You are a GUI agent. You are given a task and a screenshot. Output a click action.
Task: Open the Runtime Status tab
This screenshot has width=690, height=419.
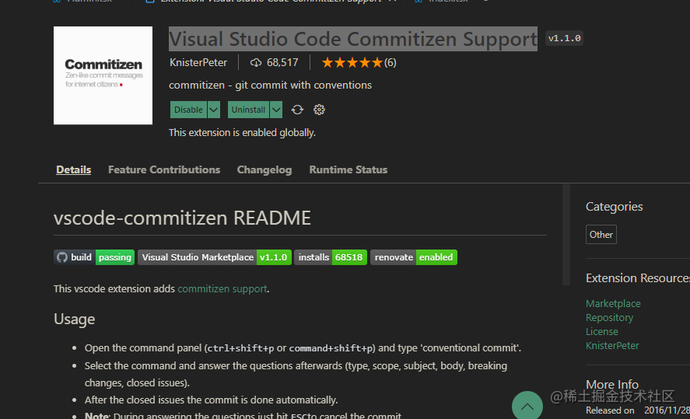(x=348, y=169)
